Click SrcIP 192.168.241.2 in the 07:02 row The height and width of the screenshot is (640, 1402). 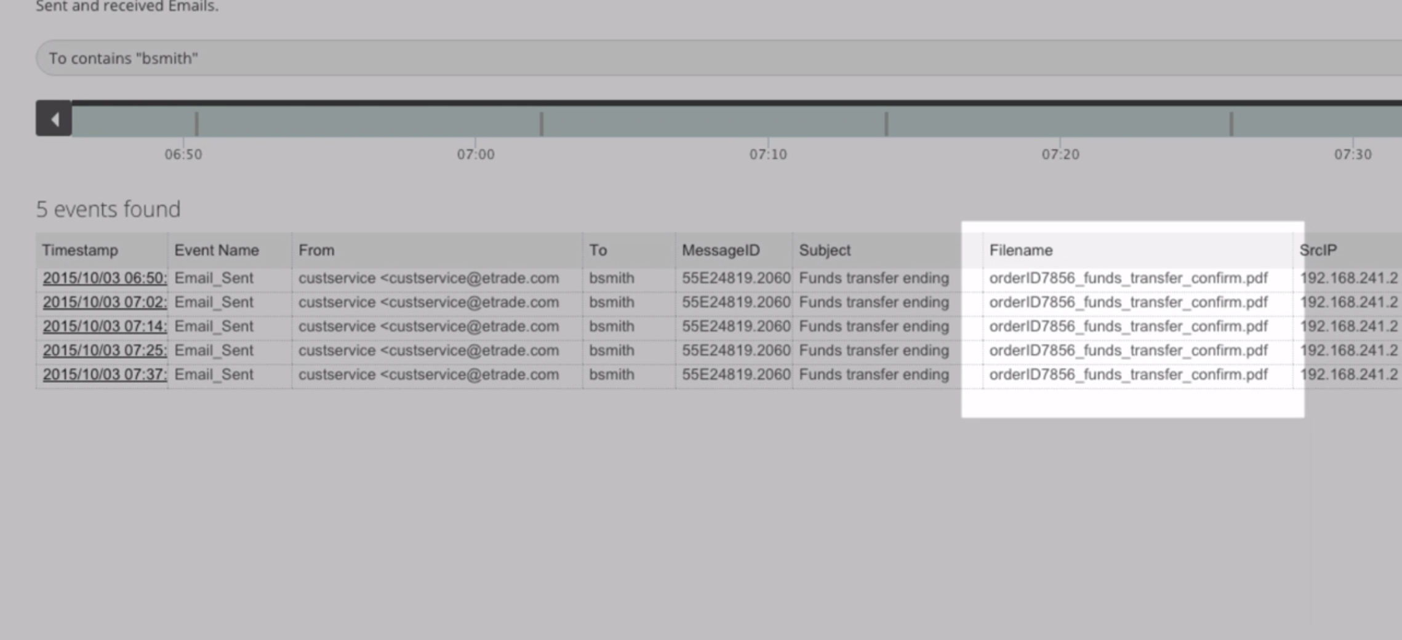coord(1348,302)
